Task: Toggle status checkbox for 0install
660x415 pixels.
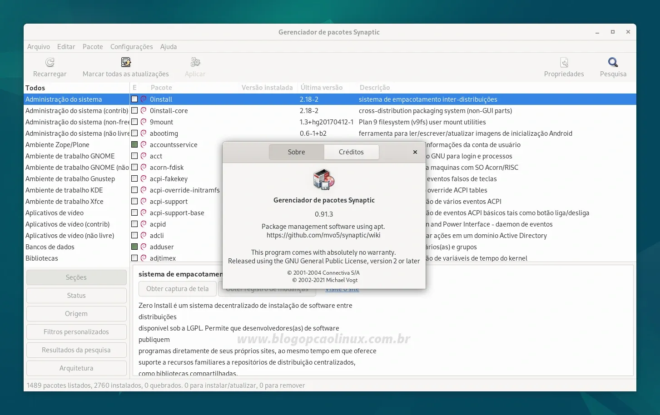Action: 134,99
